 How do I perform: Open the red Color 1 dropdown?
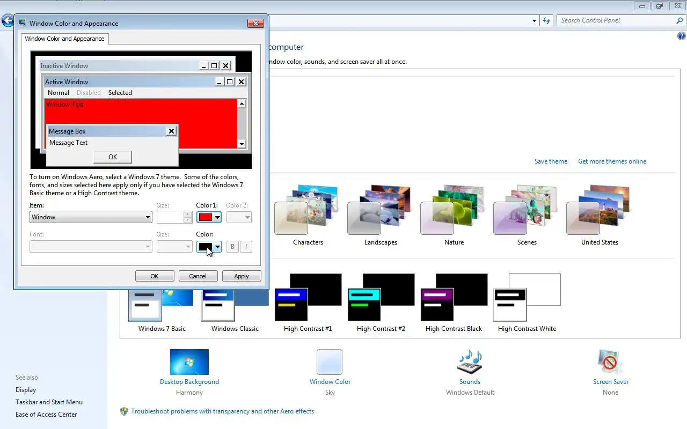[209, 217]
